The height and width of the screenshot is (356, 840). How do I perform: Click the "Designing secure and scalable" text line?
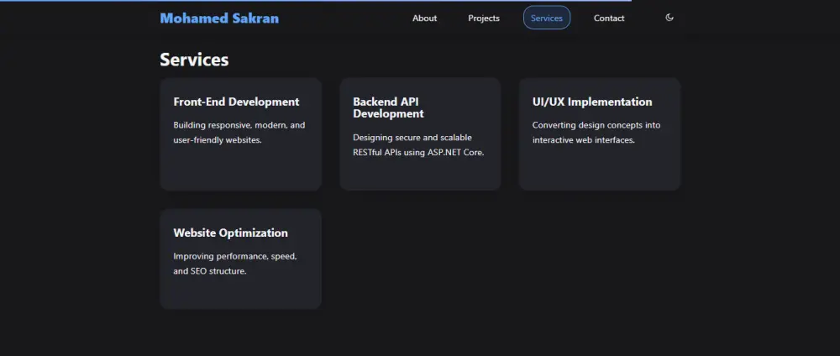(412, 137)
